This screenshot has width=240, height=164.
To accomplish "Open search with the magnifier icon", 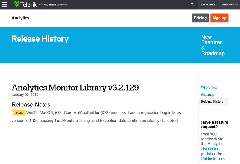I will coord(192,4).
